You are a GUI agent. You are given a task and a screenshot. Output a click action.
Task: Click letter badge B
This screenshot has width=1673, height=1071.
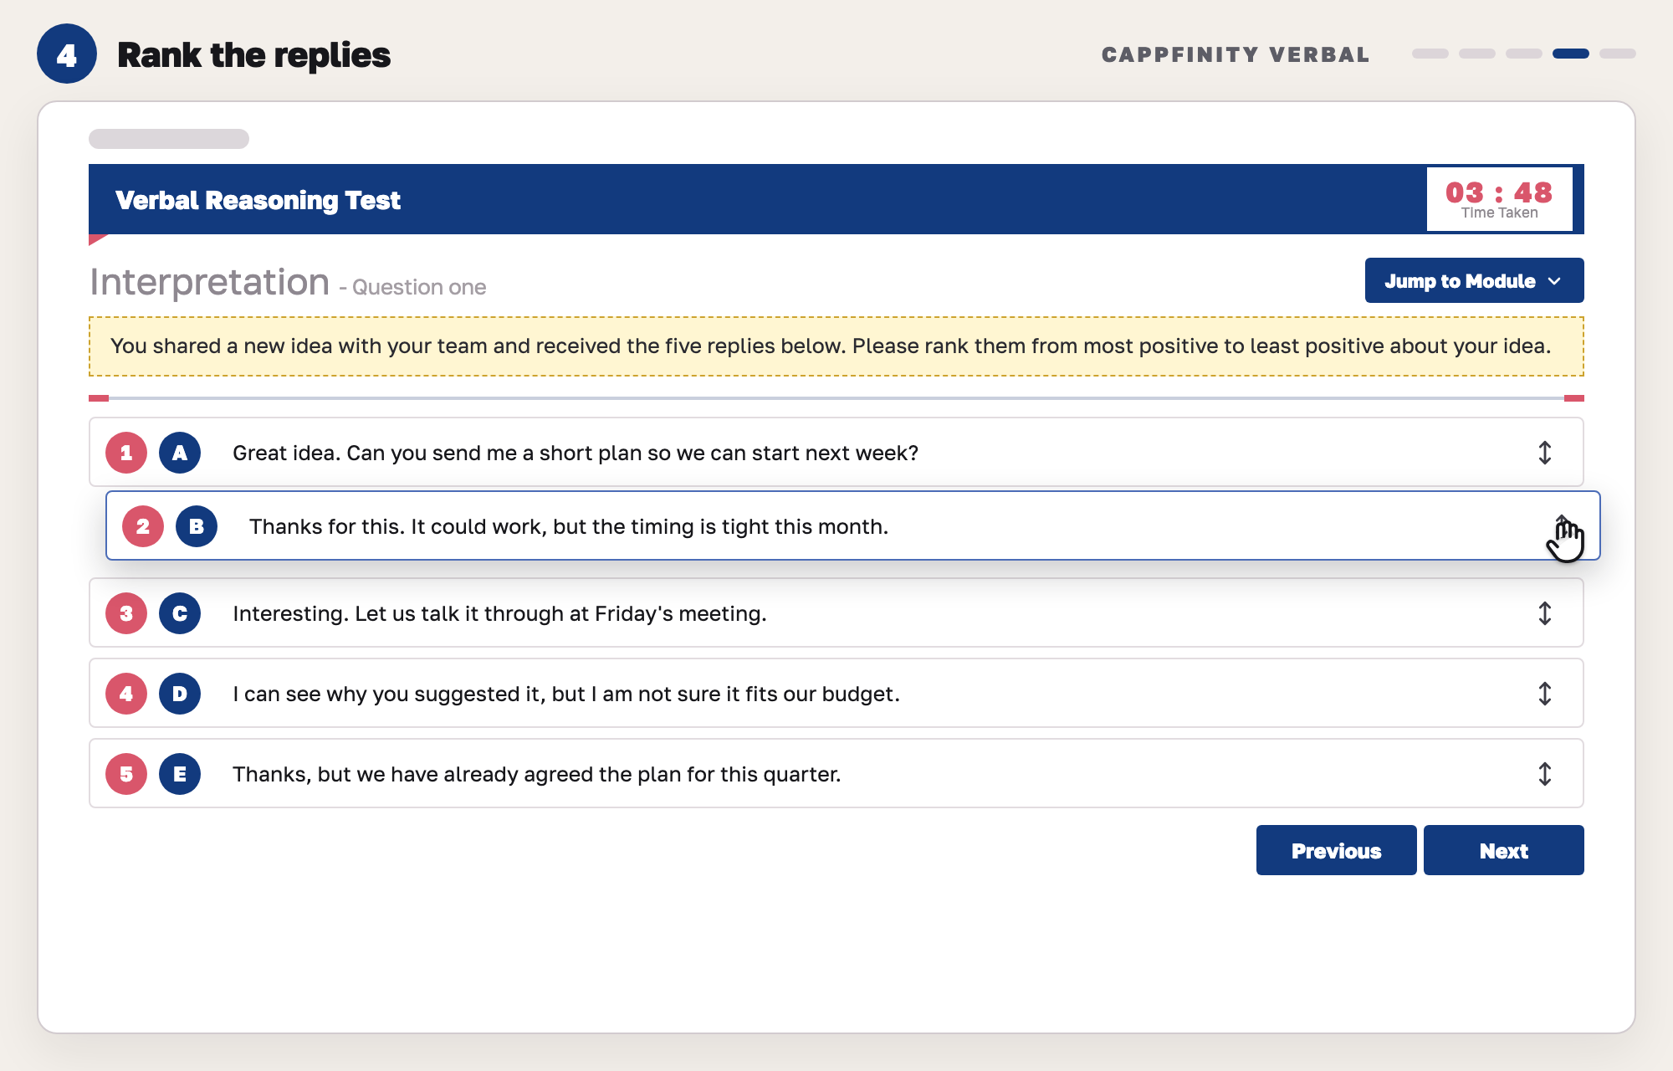tap(197, 526)
